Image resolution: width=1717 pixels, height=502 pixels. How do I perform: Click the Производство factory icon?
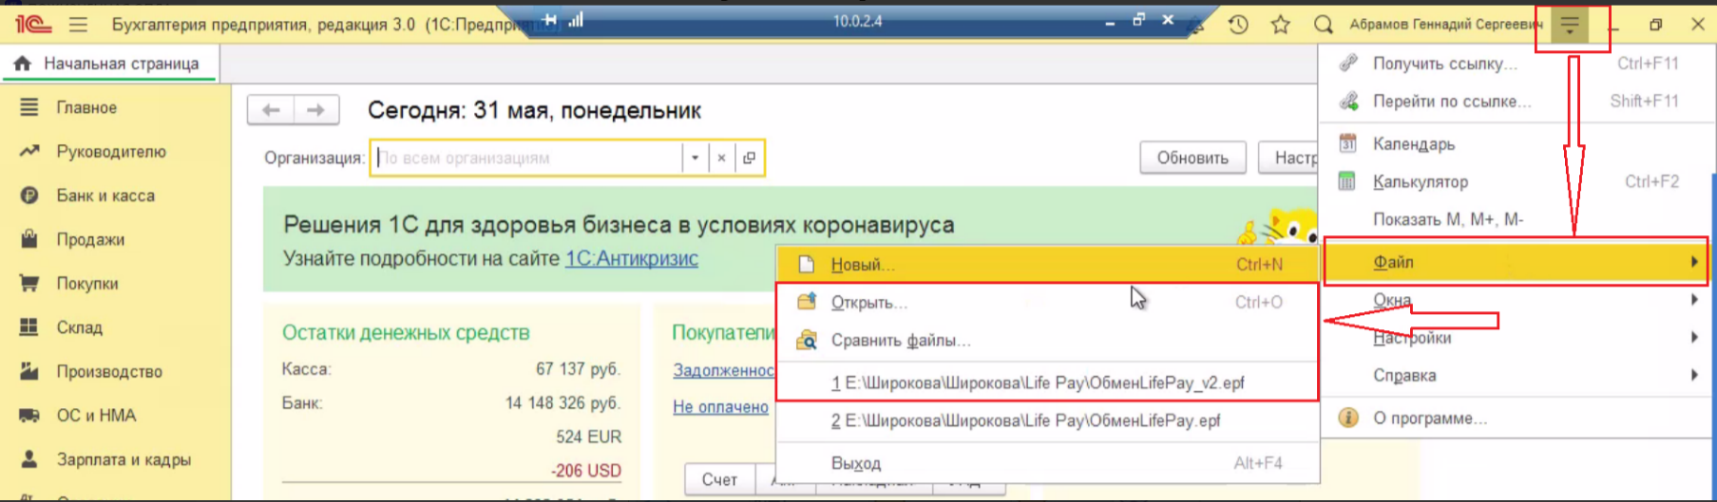point(29,371)
